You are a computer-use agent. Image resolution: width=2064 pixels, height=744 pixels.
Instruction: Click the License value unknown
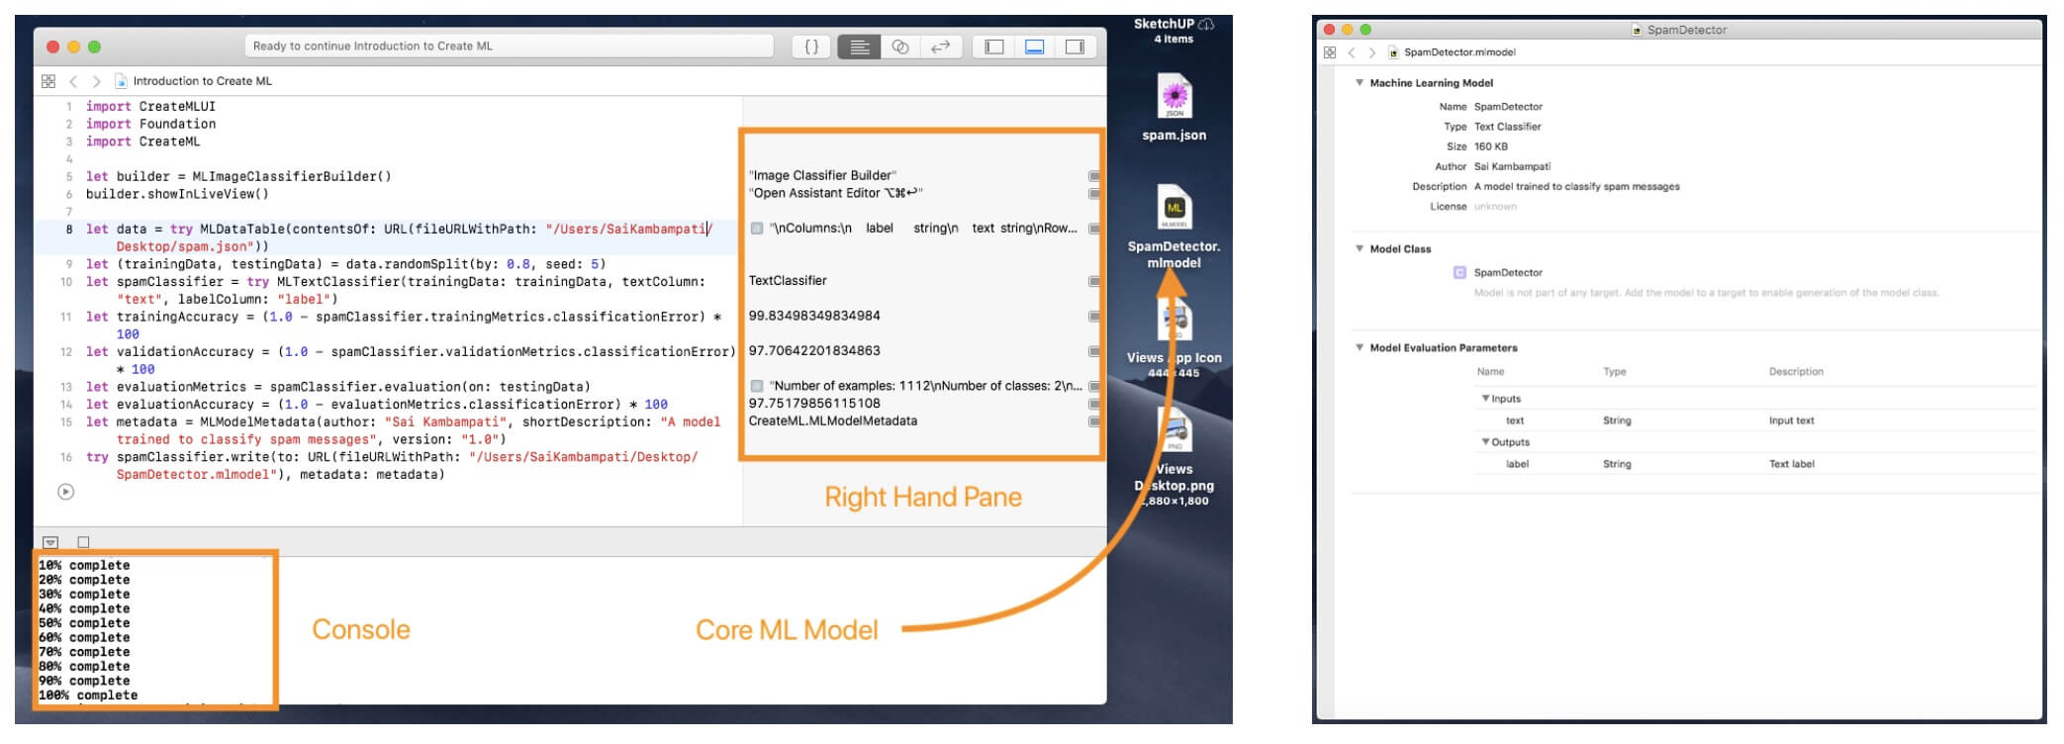coord(1495,207)
